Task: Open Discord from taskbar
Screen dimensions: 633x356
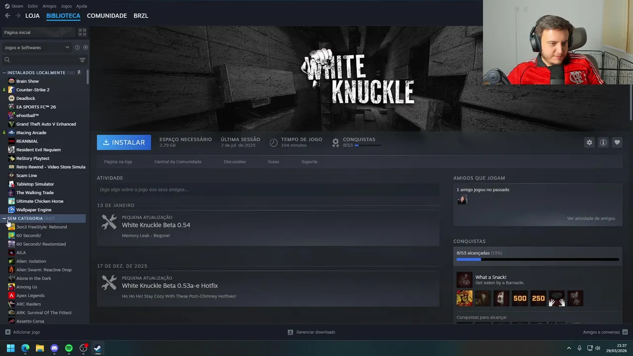Action: pyautogui.click(x=54, y=348)
